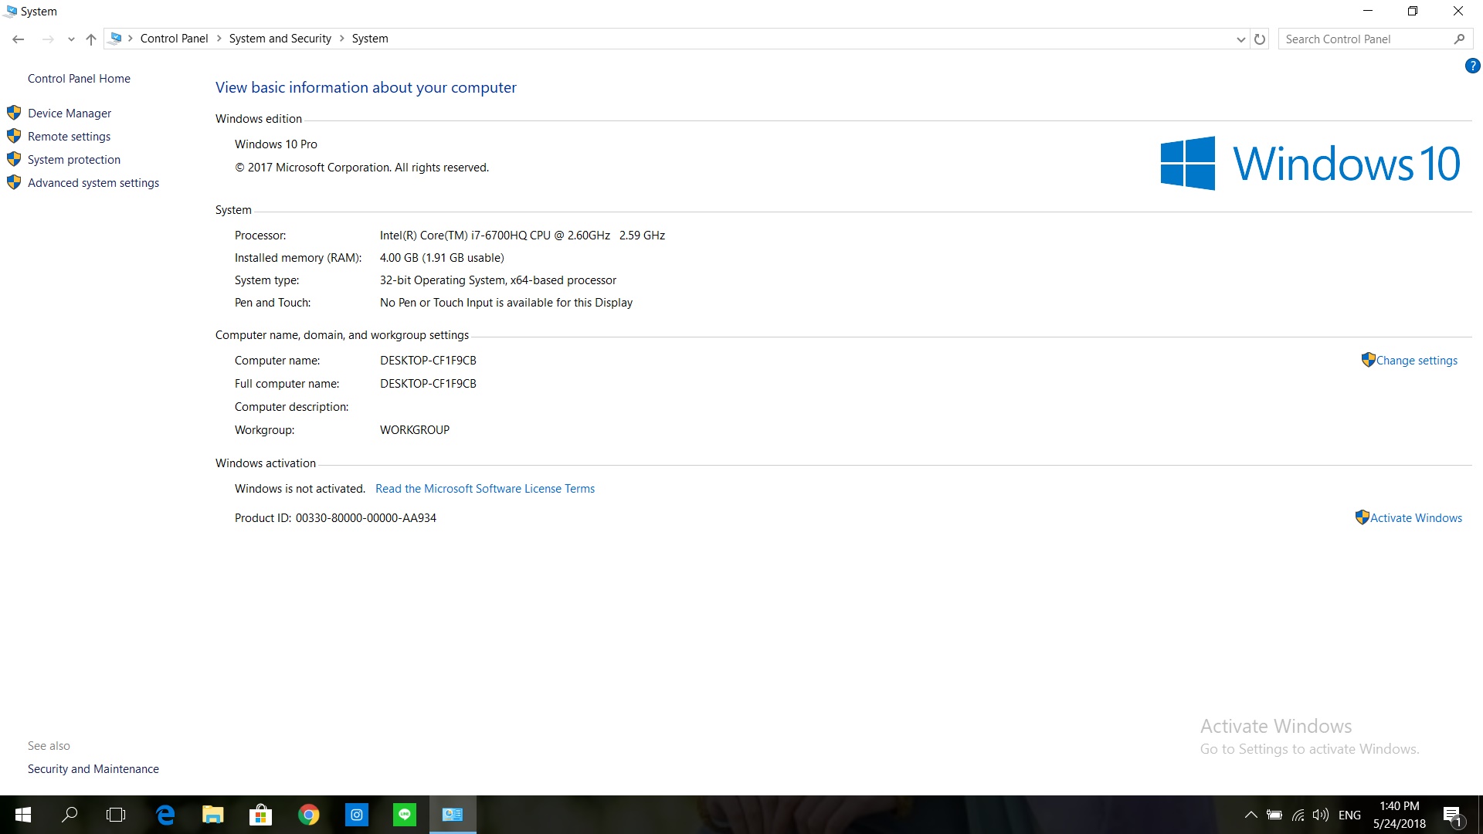
Task: Launch Microsoft Edge from taskbar
Action: pyautogui.click(x=165, y=815)
